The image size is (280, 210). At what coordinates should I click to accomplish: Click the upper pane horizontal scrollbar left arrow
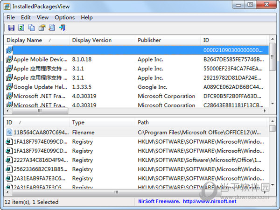[7, 111]
